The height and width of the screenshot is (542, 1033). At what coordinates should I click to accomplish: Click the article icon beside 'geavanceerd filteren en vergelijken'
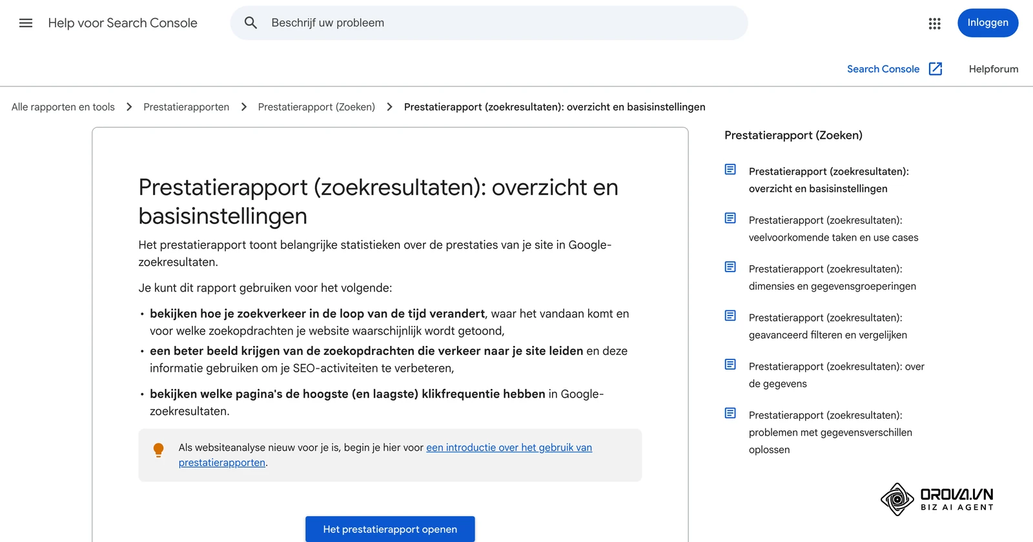click(x=730, y=316)
